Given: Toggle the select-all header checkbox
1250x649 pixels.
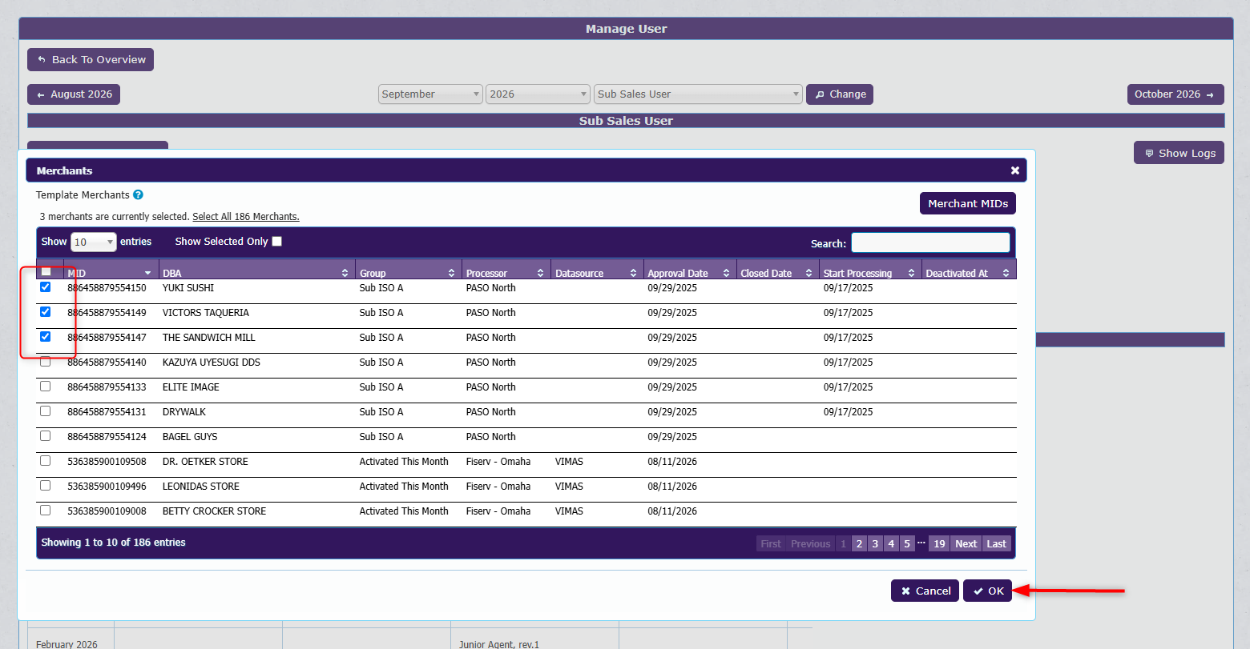Looking at the screenshot, I should coord(46,271).
